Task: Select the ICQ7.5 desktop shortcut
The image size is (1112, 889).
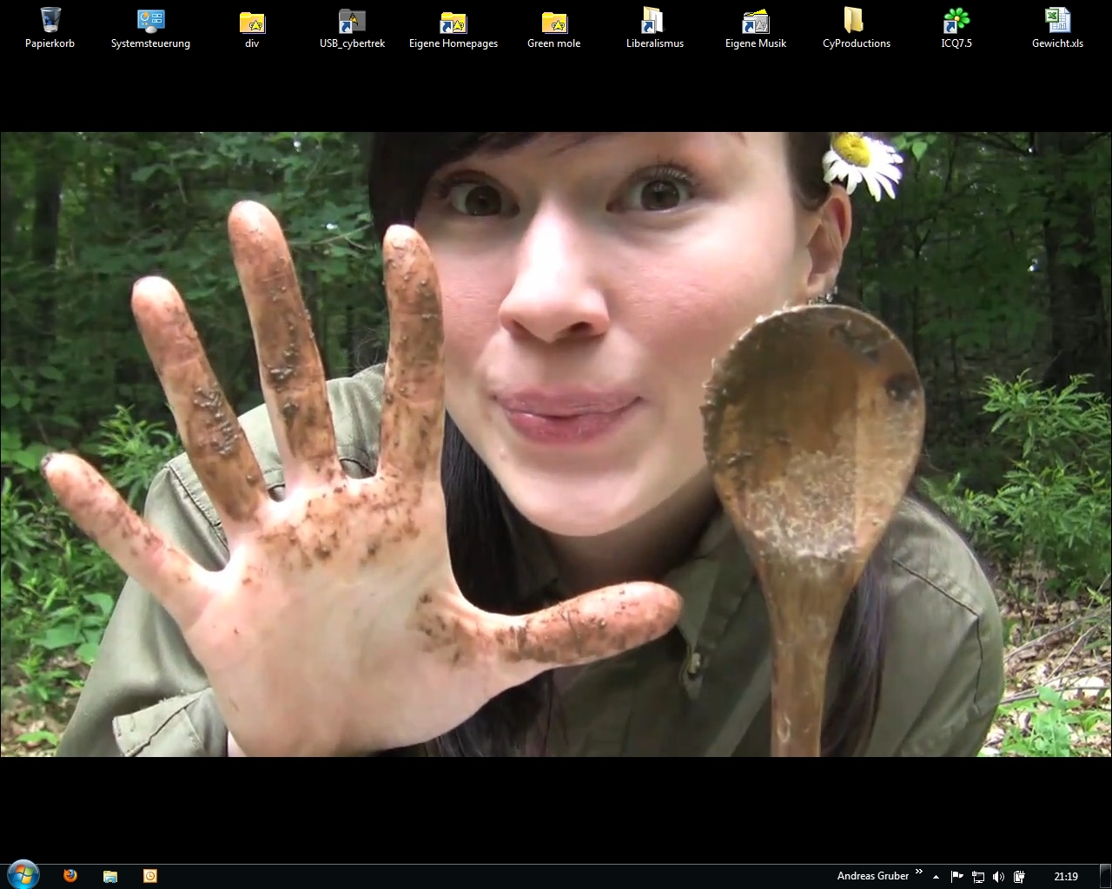Action: pyautogui.click(x=956, y=22)
